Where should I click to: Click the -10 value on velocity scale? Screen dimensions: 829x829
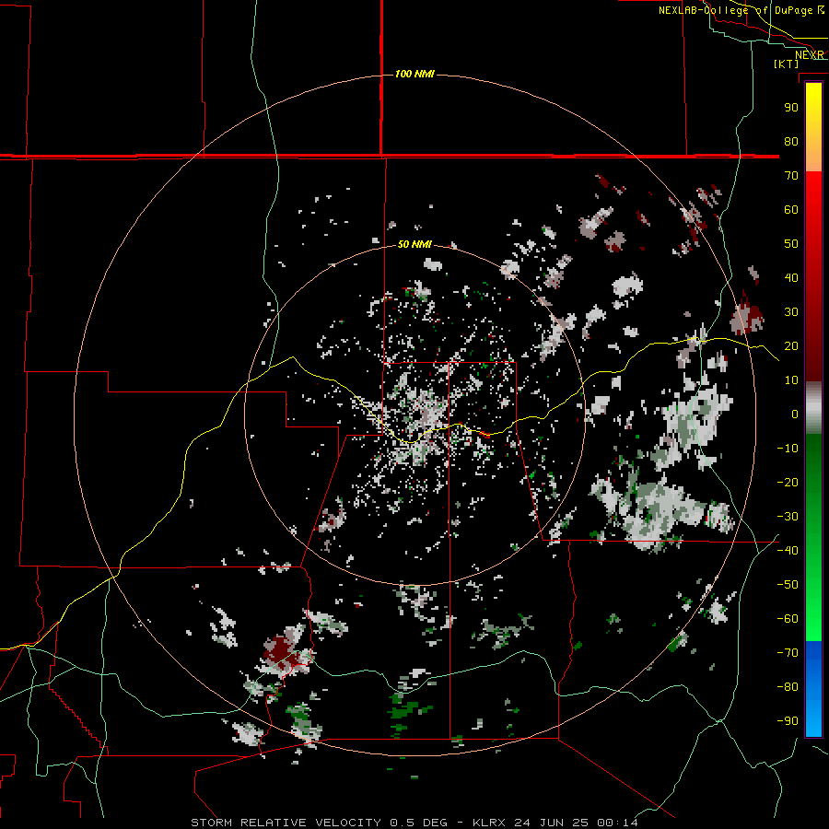click(x=788, y=449)
